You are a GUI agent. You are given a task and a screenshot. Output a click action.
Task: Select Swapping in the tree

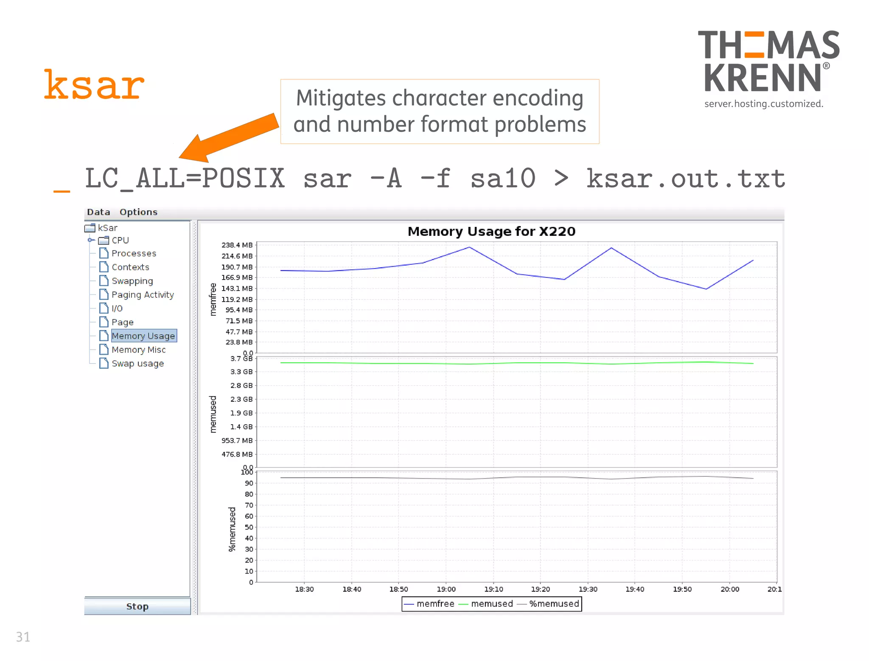132,281
